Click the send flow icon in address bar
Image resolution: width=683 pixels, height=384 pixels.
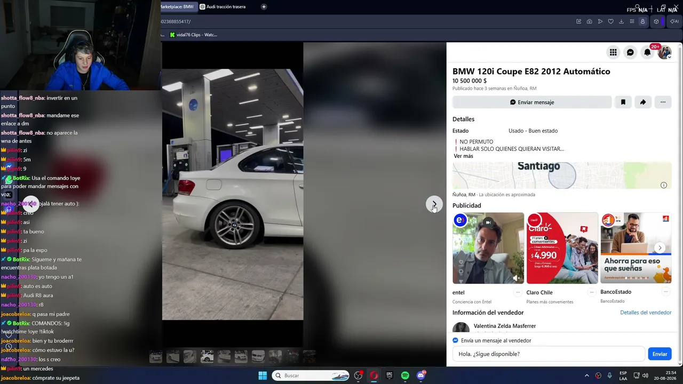tap(600, 21)
